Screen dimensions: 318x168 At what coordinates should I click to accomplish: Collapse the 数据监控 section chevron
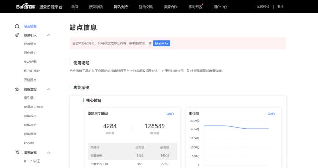49,89
